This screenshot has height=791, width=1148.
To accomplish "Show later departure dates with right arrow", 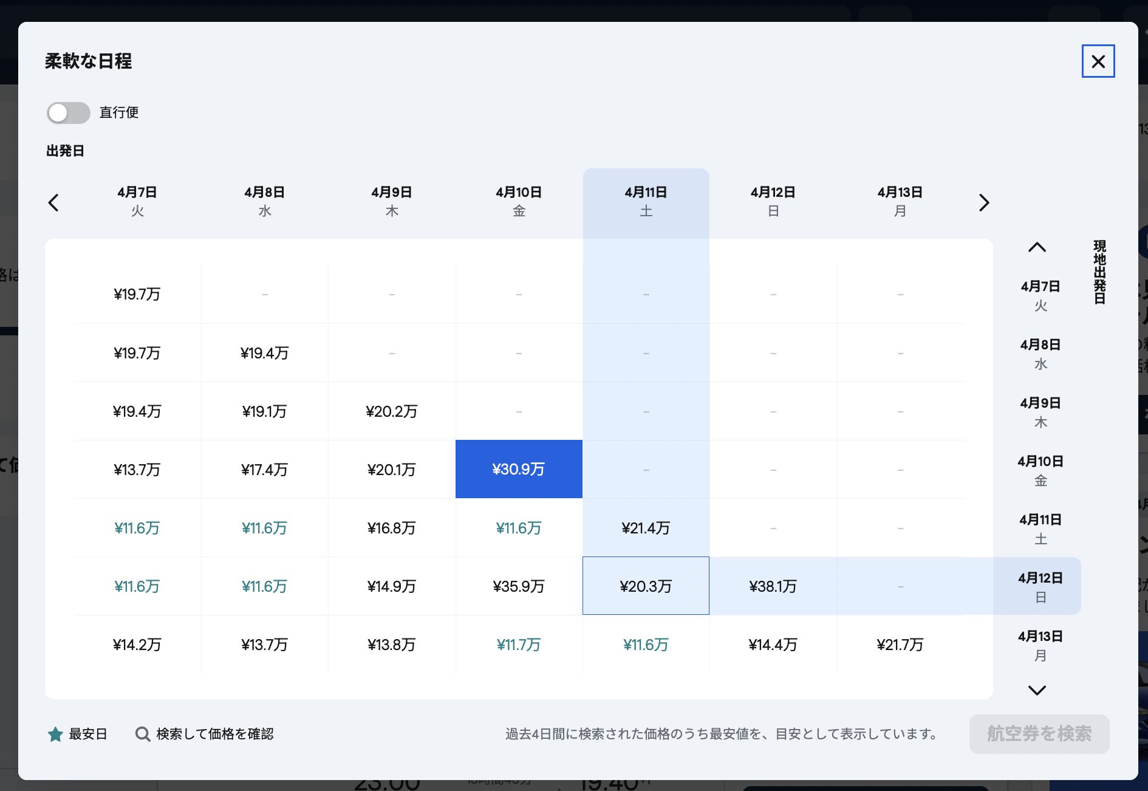I will pyautogui.click(x=984, y=202).
